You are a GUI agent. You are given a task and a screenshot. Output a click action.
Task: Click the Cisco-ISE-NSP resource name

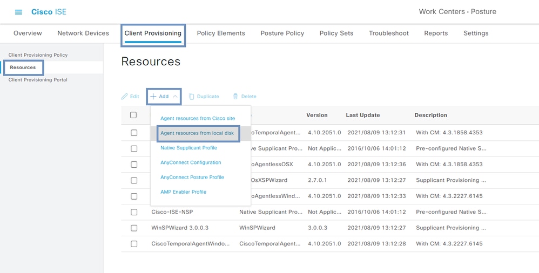click(172, 212)
